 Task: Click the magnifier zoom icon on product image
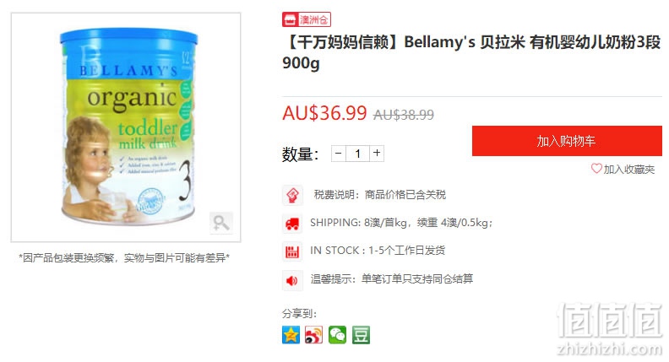(221, 223)
